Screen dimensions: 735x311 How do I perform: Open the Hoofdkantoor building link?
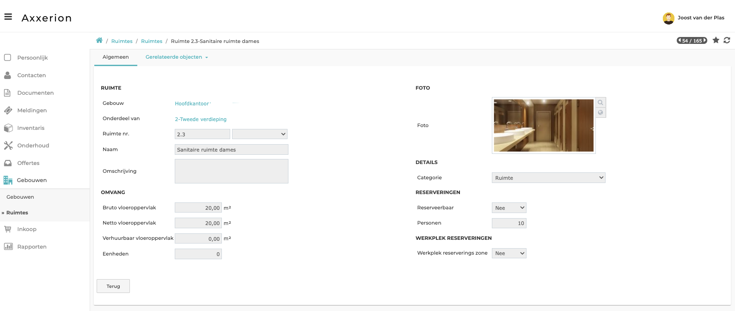tap(192, 104)
